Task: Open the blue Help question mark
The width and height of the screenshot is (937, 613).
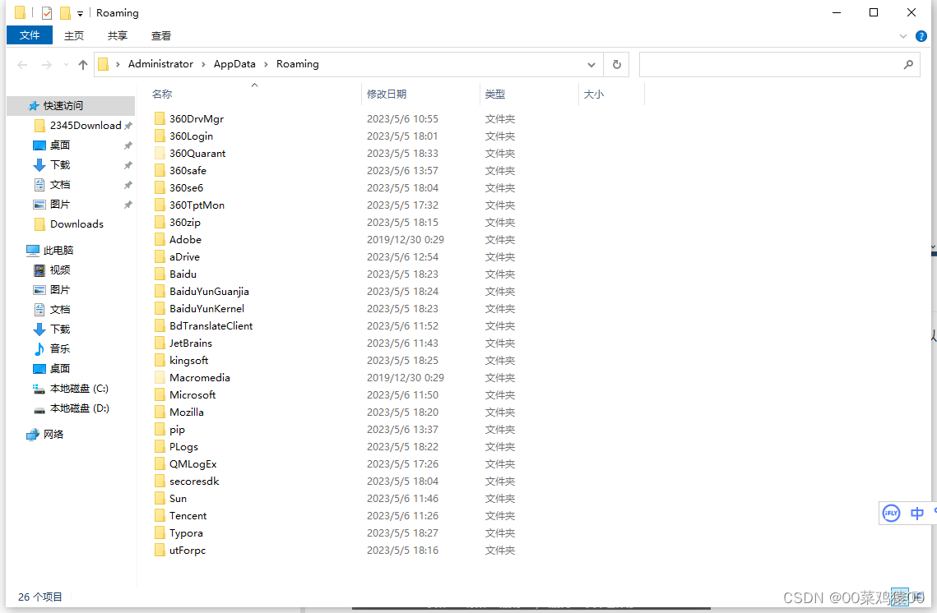Action: pos(921,36)
